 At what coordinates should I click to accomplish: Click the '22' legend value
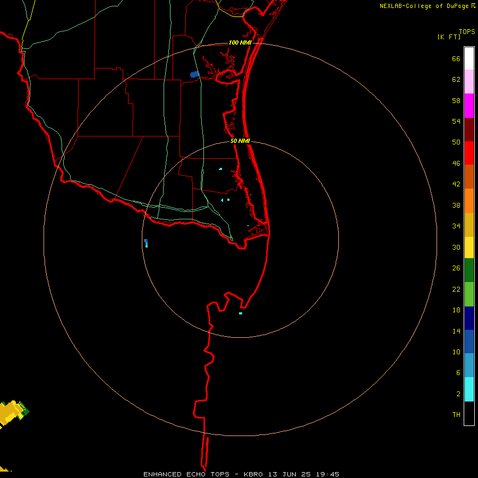[x=456, y=289]
